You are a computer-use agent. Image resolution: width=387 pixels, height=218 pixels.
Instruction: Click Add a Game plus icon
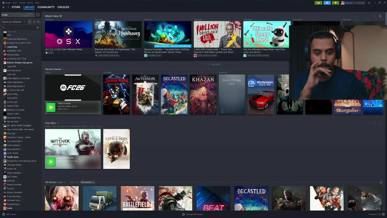click(x=3, y=214)
